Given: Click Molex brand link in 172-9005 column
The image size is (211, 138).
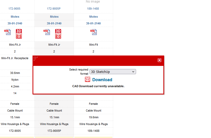Looking at the screenshot, I should tap(15, 17).
